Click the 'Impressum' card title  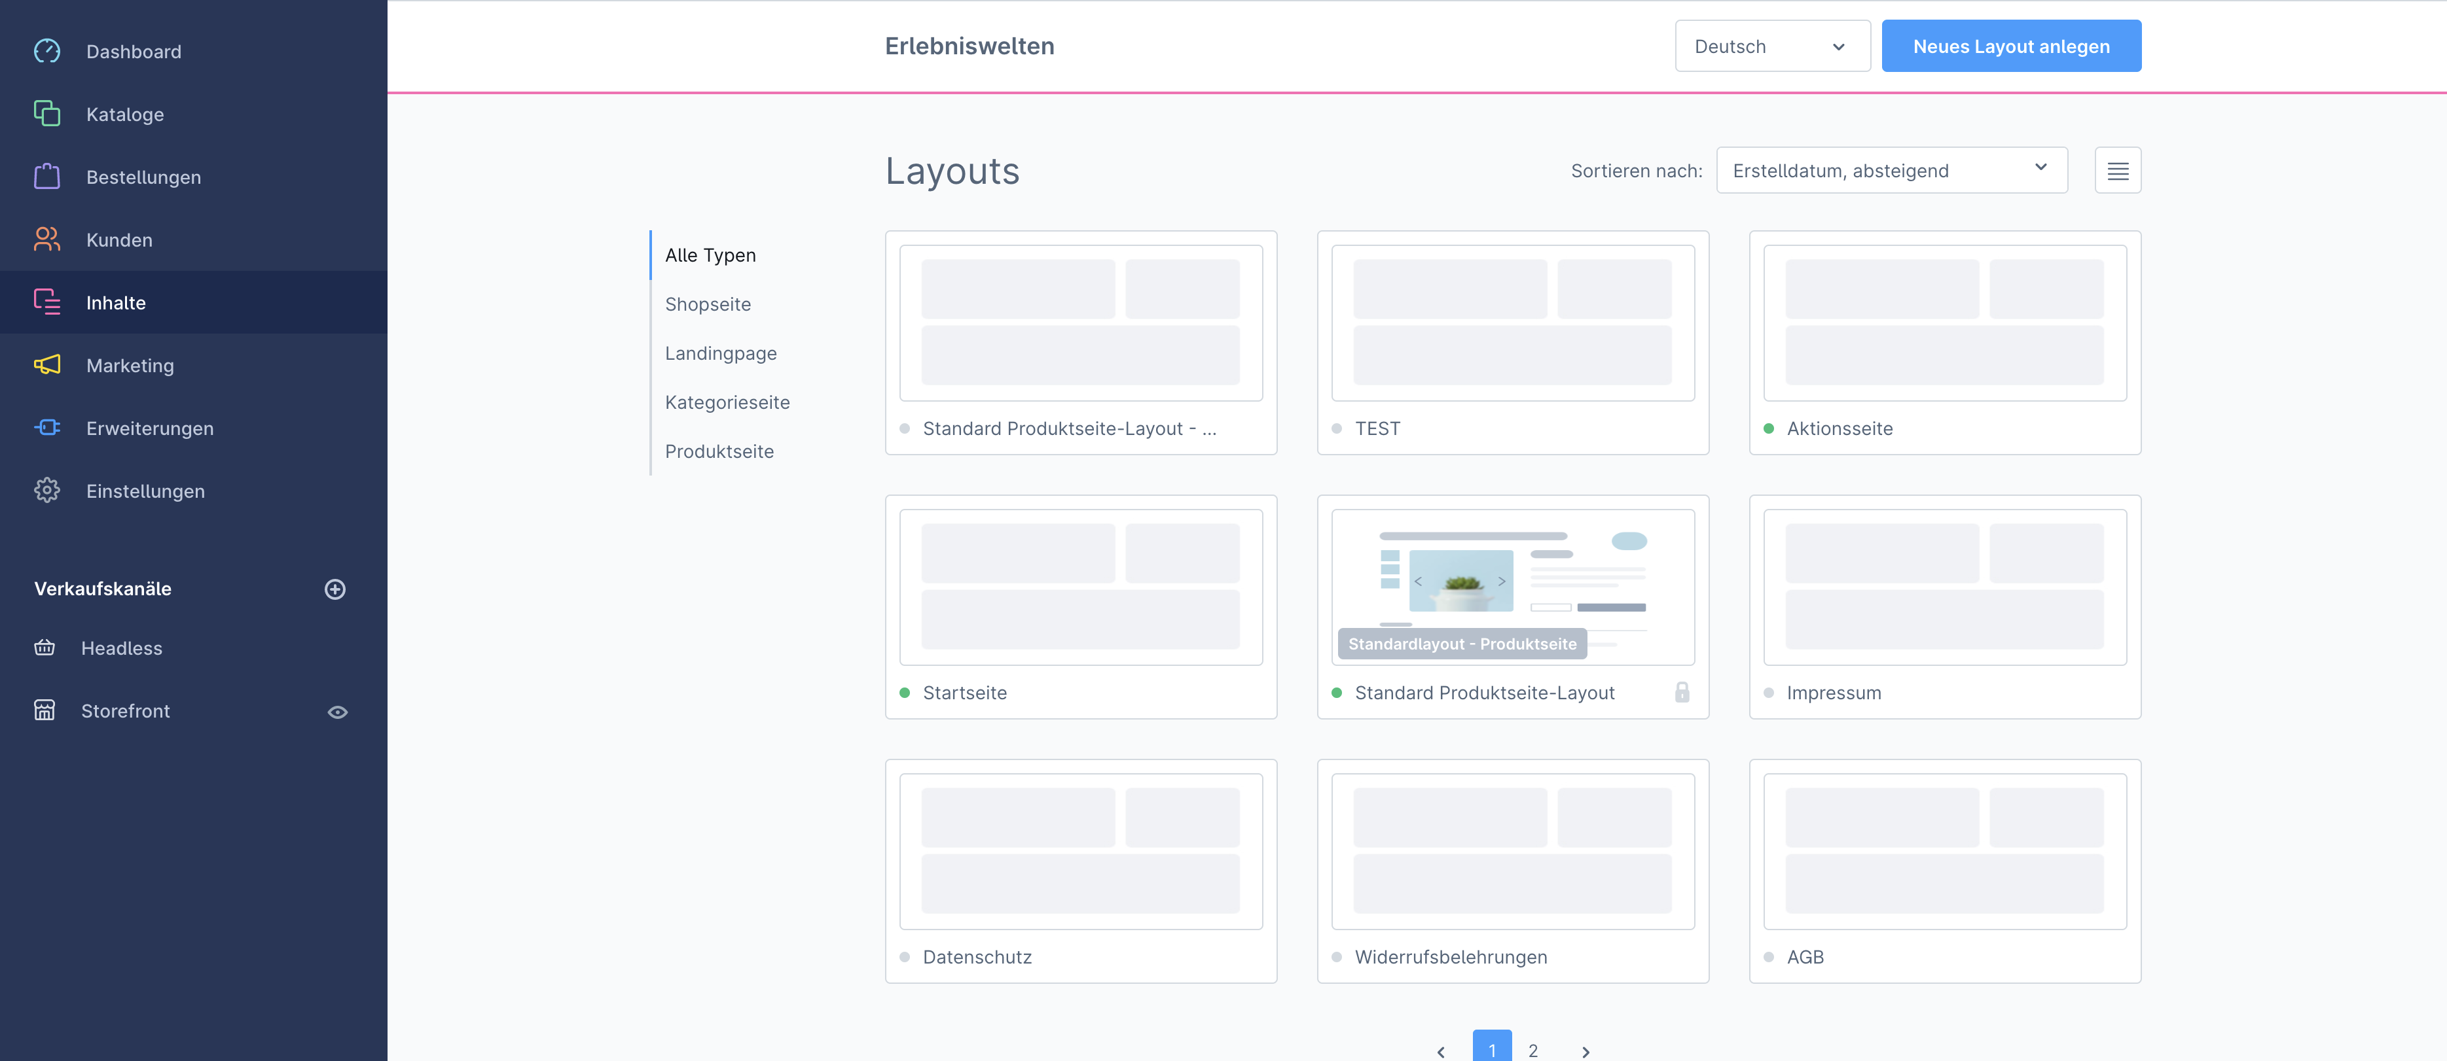1834,692
